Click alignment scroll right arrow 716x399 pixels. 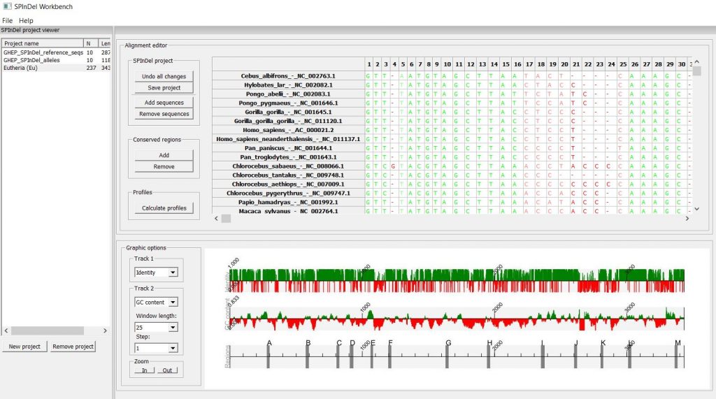[x=687, y=219]
